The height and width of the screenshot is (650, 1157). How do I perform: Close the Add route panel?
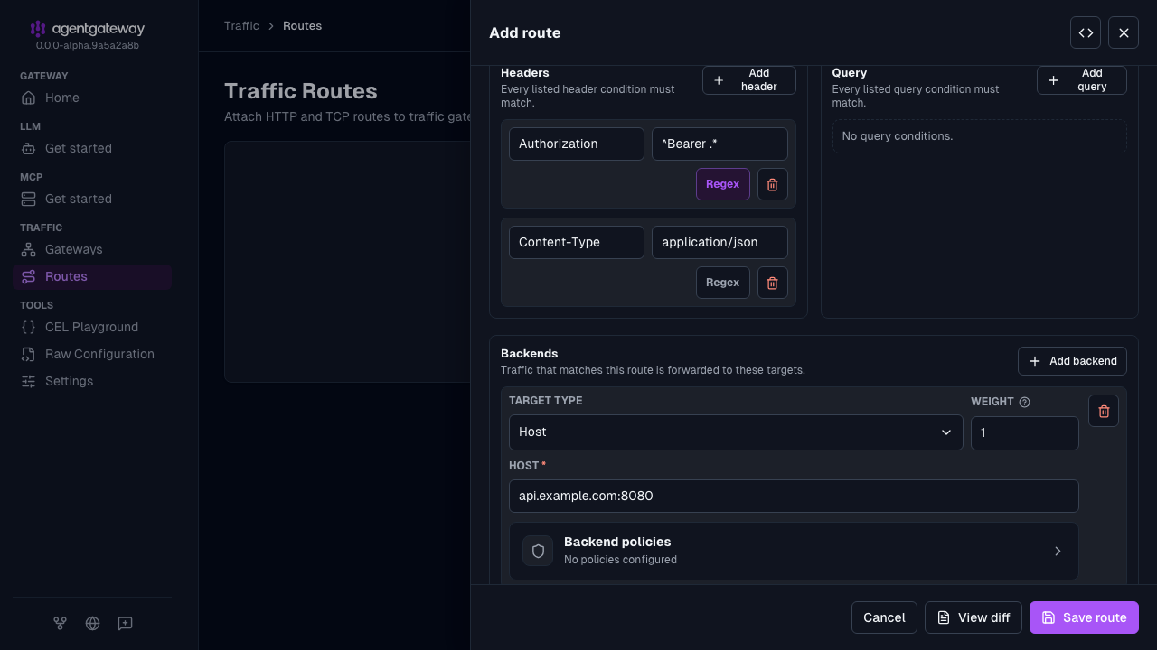(x=1124, y=32)
